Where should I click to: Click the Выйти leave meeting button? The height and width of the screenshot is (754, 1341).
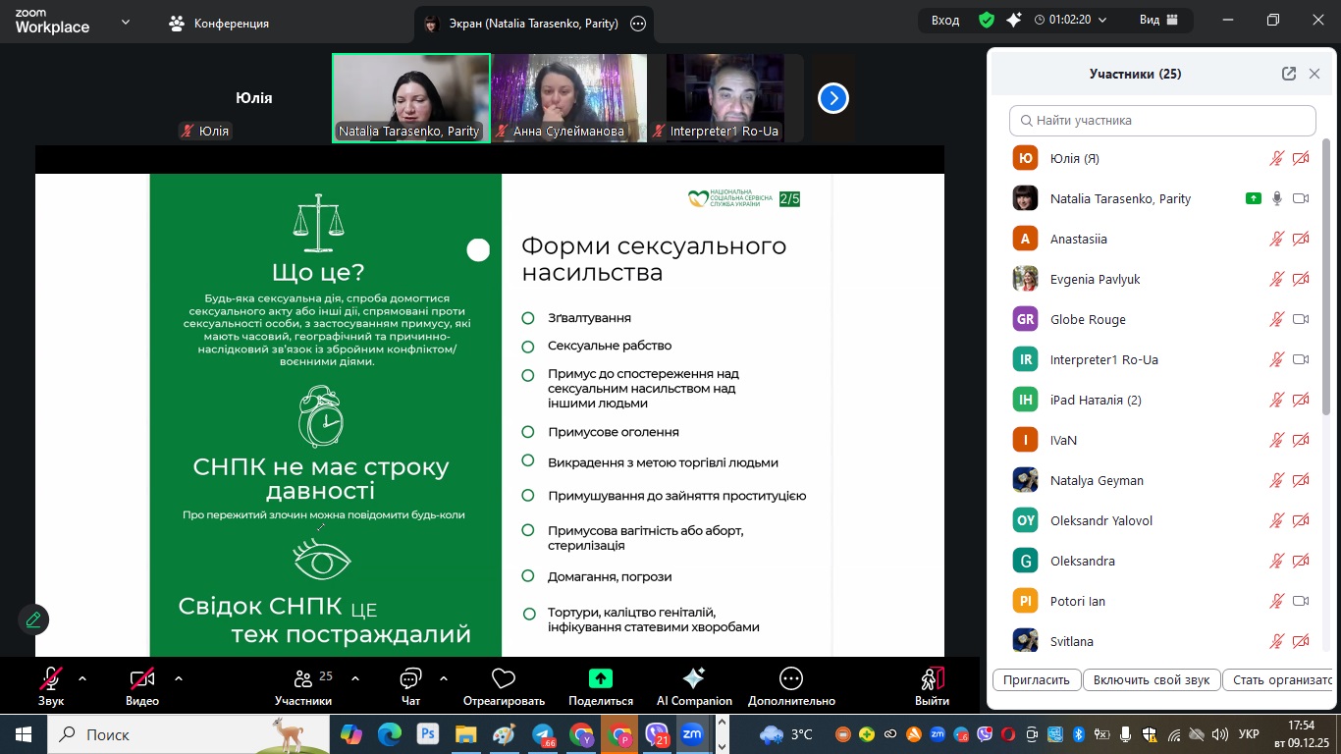932,679
